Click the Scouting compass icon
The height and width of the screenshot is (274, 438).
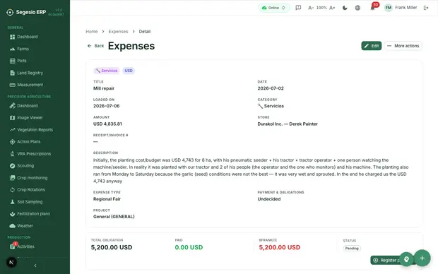[x=12, y=166]
